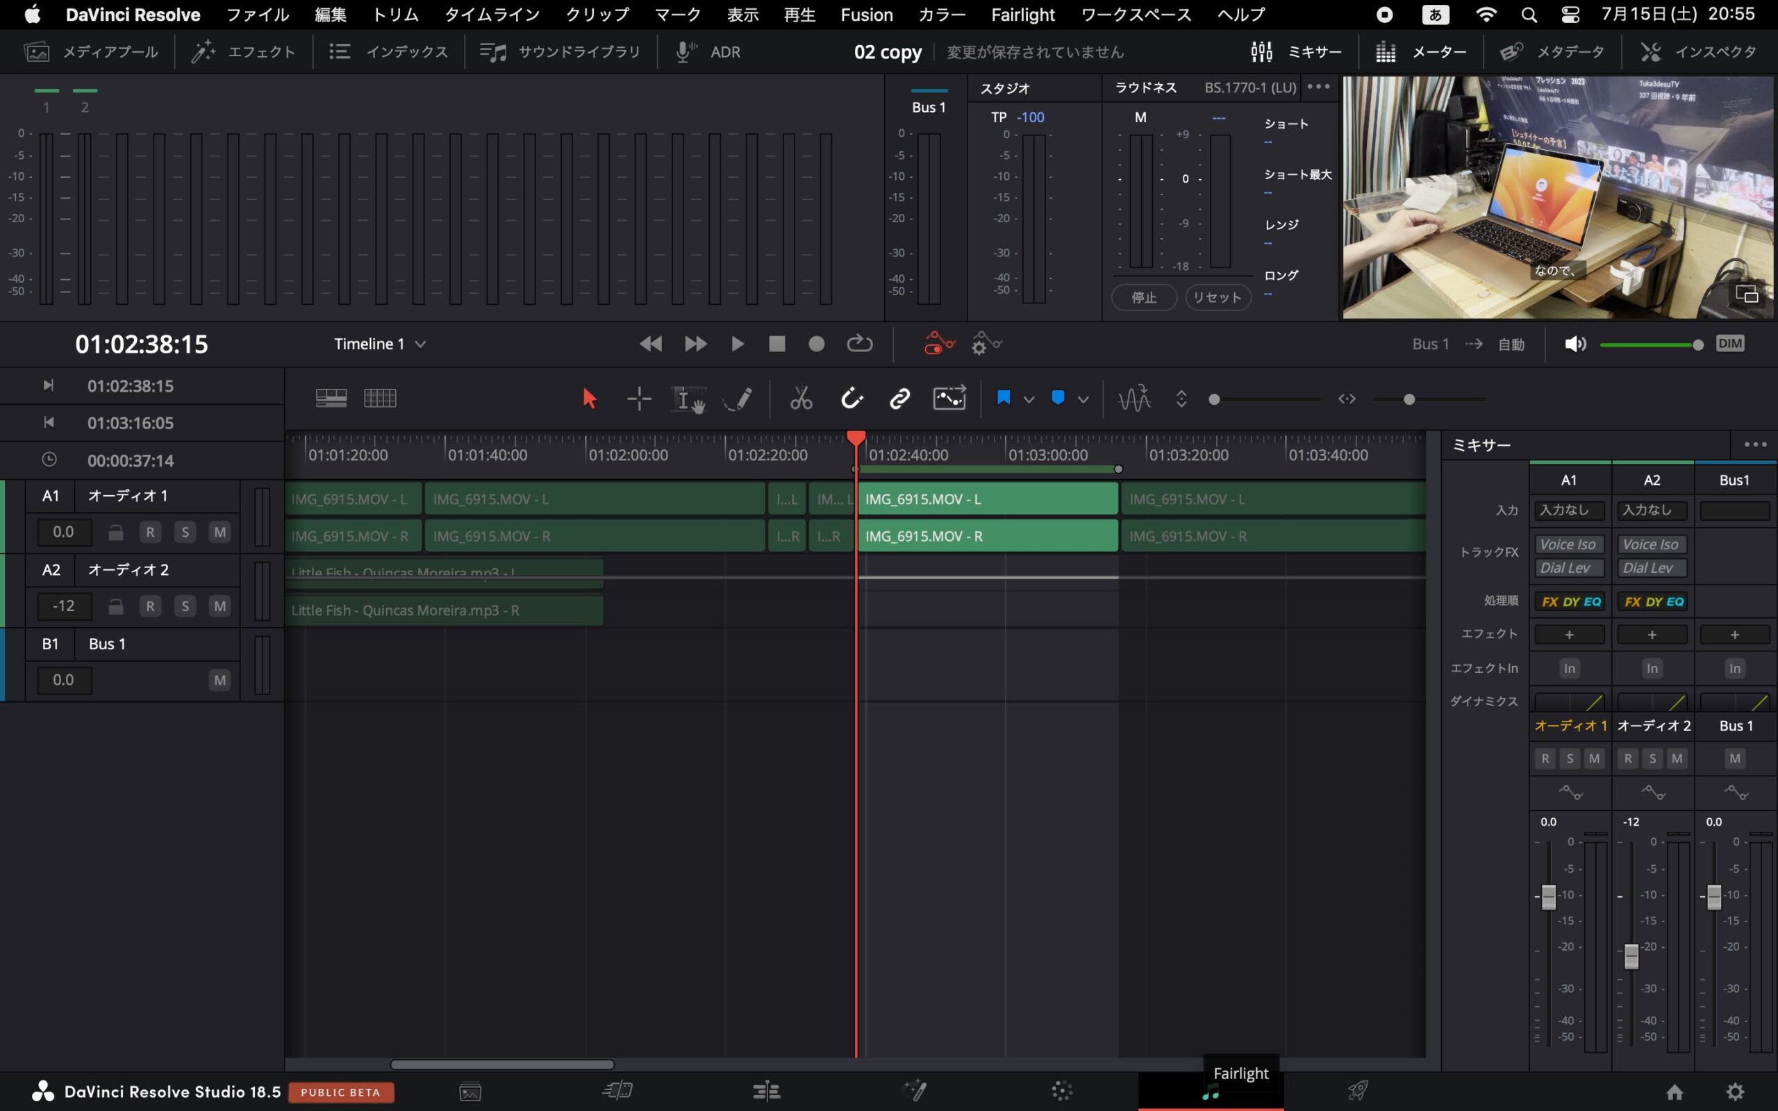Select the razor scissors tool

coord(801,399)
